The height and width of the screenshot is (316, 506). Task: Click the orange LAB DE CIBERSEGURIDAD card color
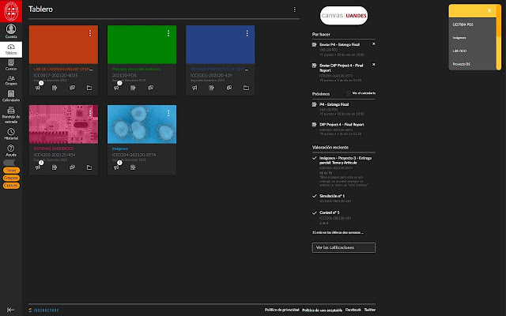pos(63,44)
